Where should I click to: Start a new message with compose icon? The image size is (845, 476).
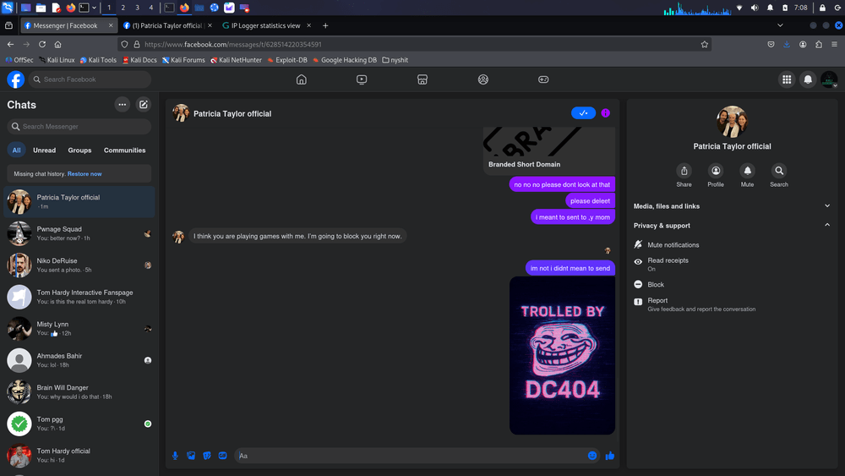144,105
